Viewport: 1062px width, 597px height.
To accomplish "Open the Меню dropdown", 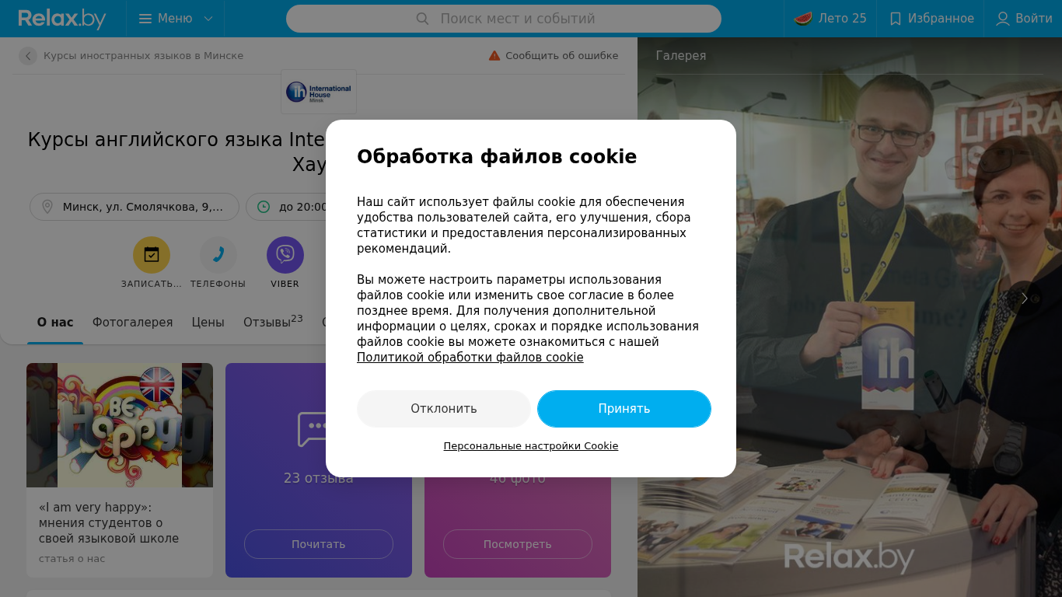I will (x=175, y=19).
